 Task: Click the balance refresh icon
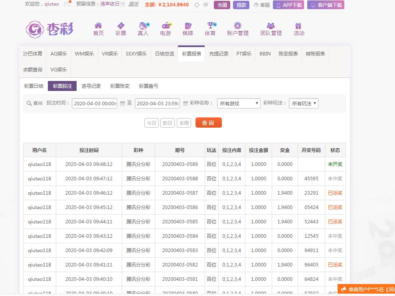197,5
